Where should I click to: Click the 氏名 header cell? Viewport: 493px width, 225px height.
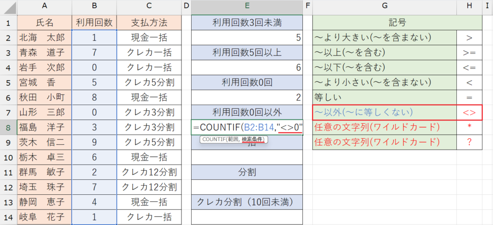click(x=44, y=23)
